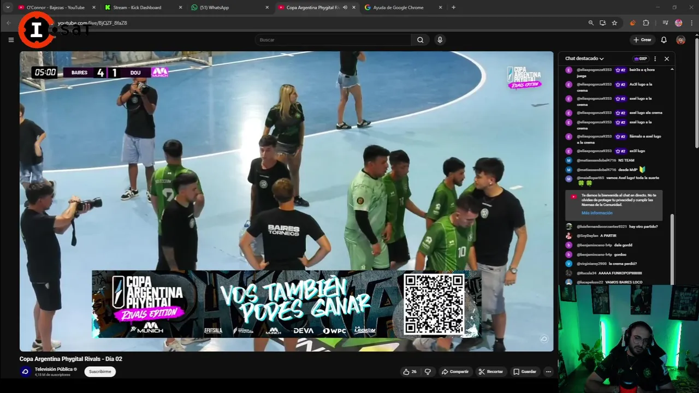Open the YouTube guide hamburger menu
The width and height of the screenshot is (699, 393).
11,40
